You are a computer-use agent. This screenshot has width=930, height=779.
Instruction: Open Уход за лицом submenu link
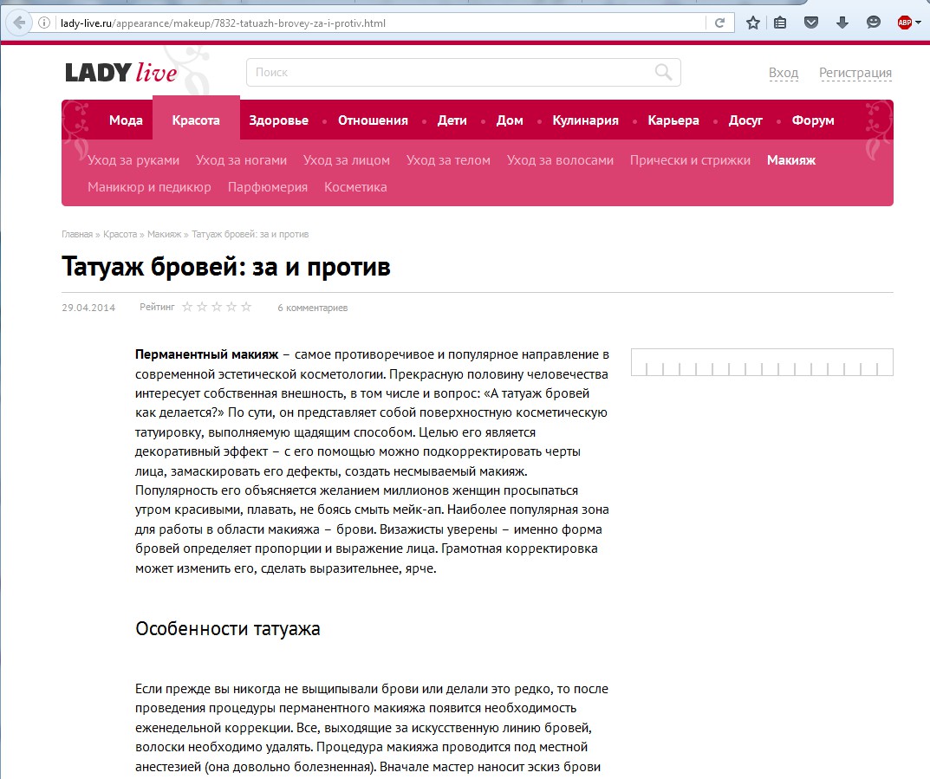pos(347,160)
